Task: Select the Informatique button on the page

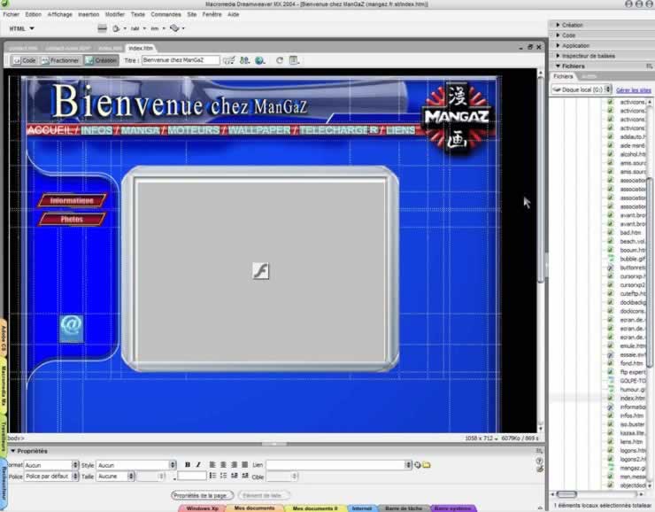Action: point(73,200)
